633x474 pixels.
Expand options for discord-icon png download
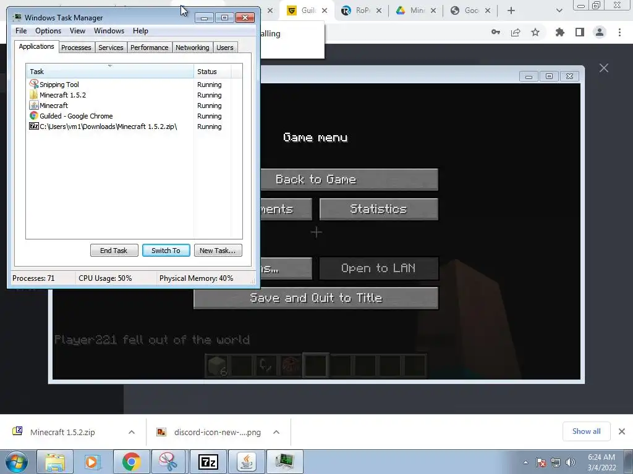click(x=276, y=432)
